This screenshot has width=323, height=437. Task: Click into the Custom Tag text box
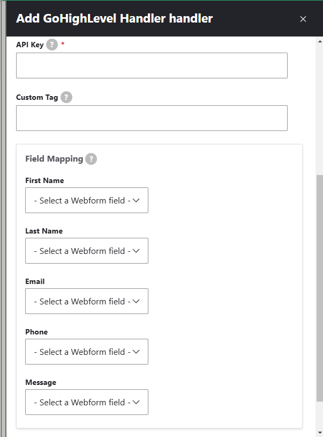[x=152, y=118]
